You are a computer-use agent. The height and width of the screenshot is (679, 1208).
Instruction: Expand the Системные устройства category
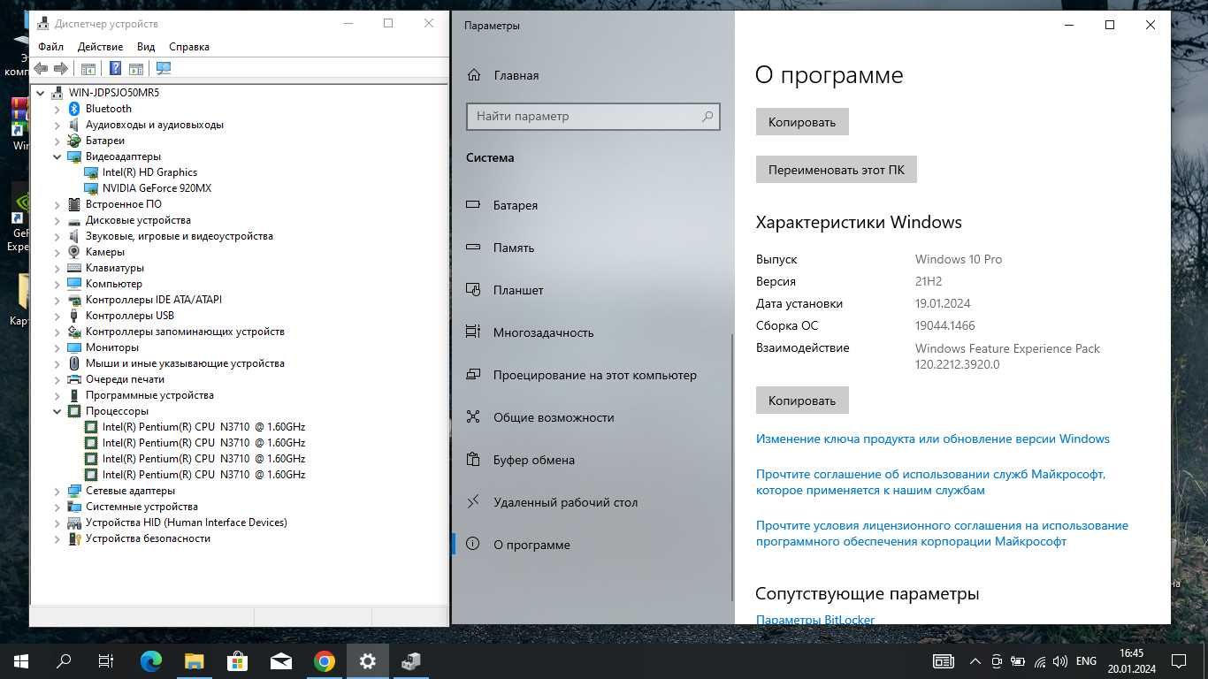[57, 507]
